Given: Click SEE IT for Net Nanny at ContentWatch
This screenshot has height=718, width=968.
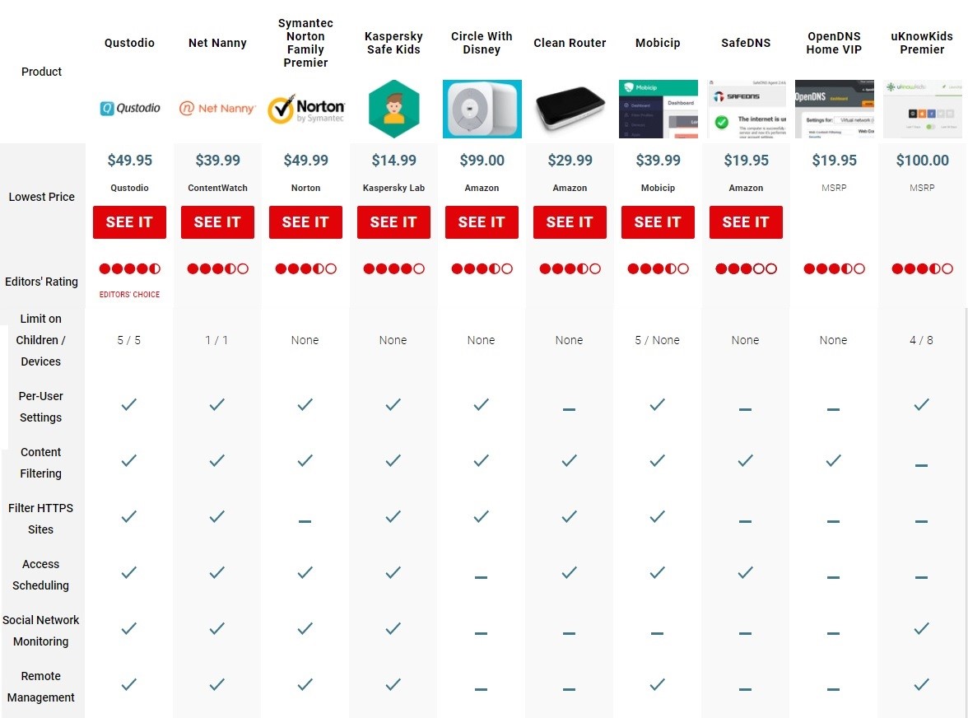Looking at the screenshot, I should [x=217, y=222].
